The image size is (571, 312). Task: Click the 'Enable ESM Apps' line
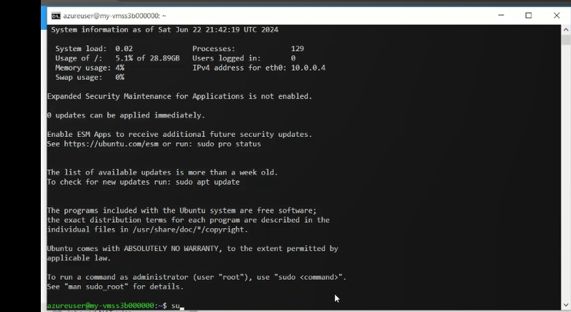pos(179,134)
